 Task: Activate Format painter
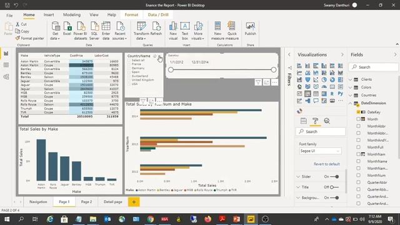(x=29, y=38)
